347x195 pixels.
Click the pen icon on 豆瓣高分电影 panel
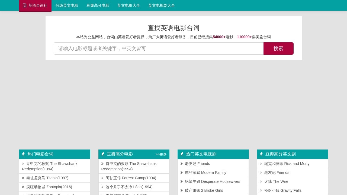pyautogui.click(x=103, y=154)
